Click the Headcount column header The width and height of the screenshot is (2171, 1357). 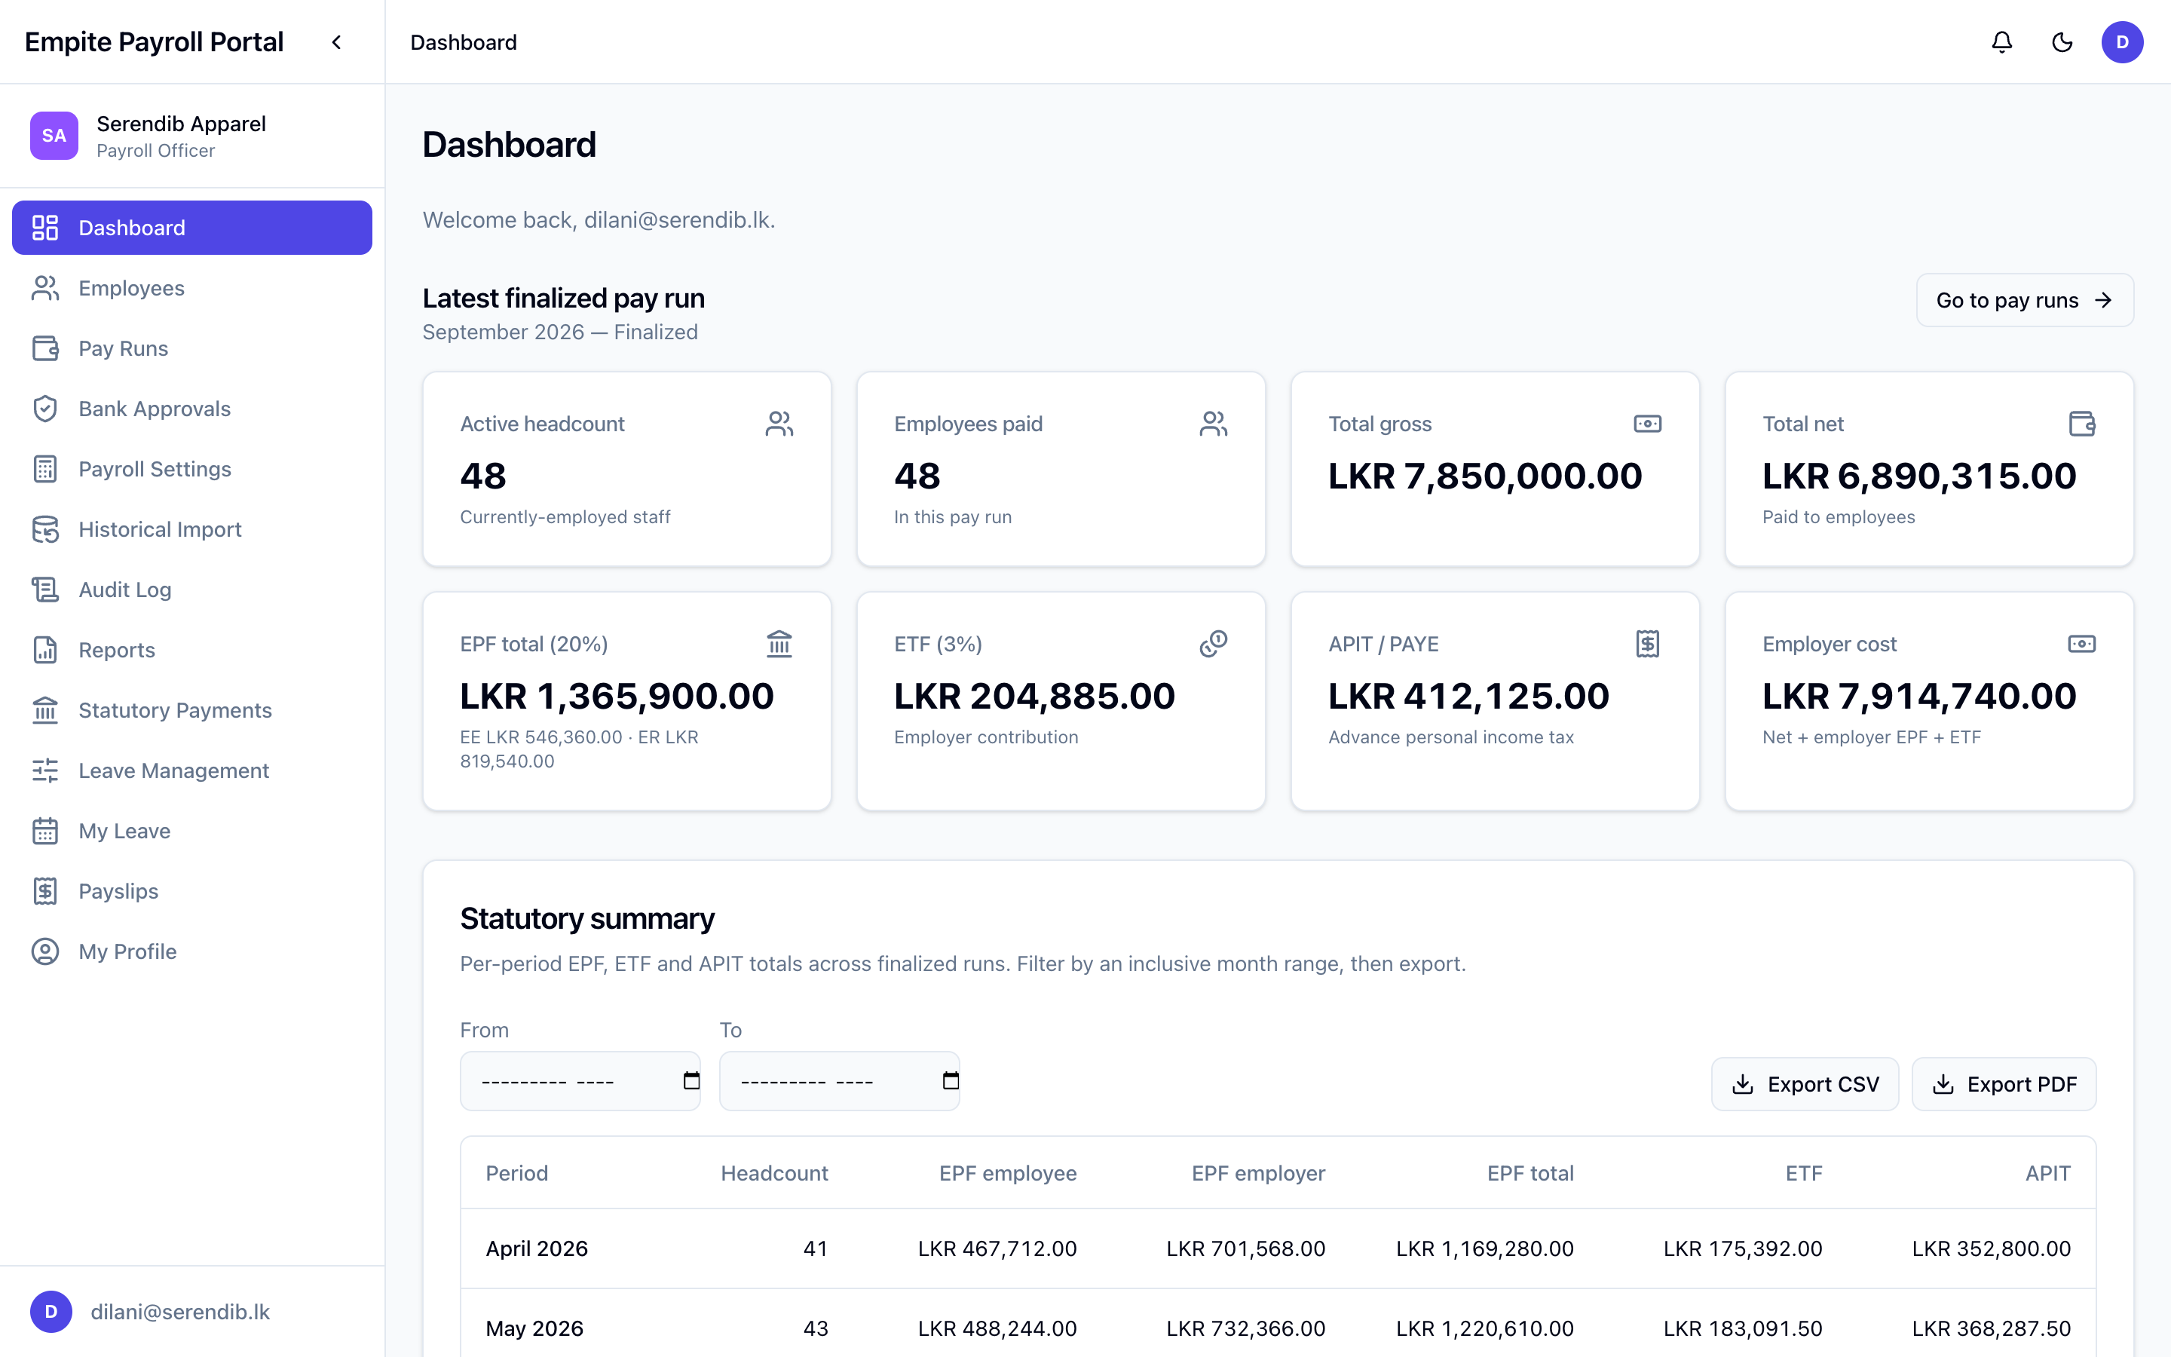pos(774,1173)
